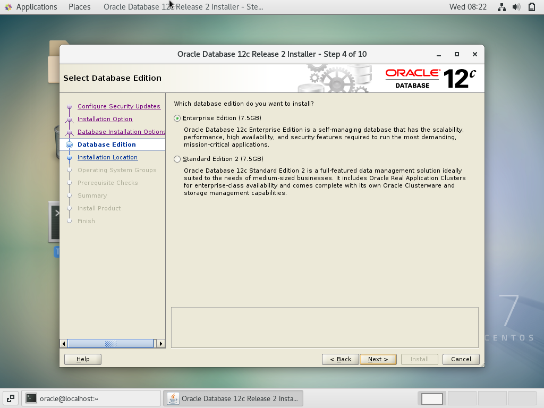Click the terminal icon in taskbar entry
The image size is (544, 408).
click(x=31, y=398)
